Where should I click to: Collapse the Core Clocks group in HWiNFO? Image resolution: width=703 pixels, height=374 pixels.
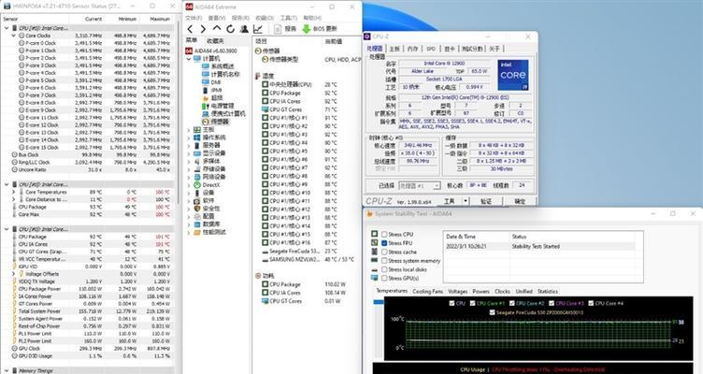pos(14,36)
